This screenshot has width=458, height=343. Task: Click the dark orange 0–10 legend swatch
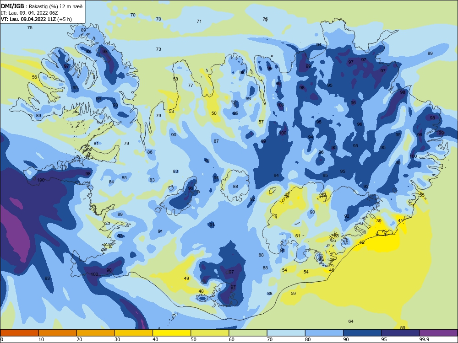(x=19, y=333)
